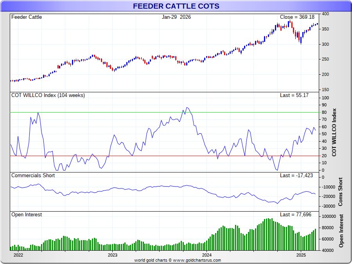Click the FEEDER CATTLE COTS chart title
Screen dimensions: 352x264
[x=176, y=6]
